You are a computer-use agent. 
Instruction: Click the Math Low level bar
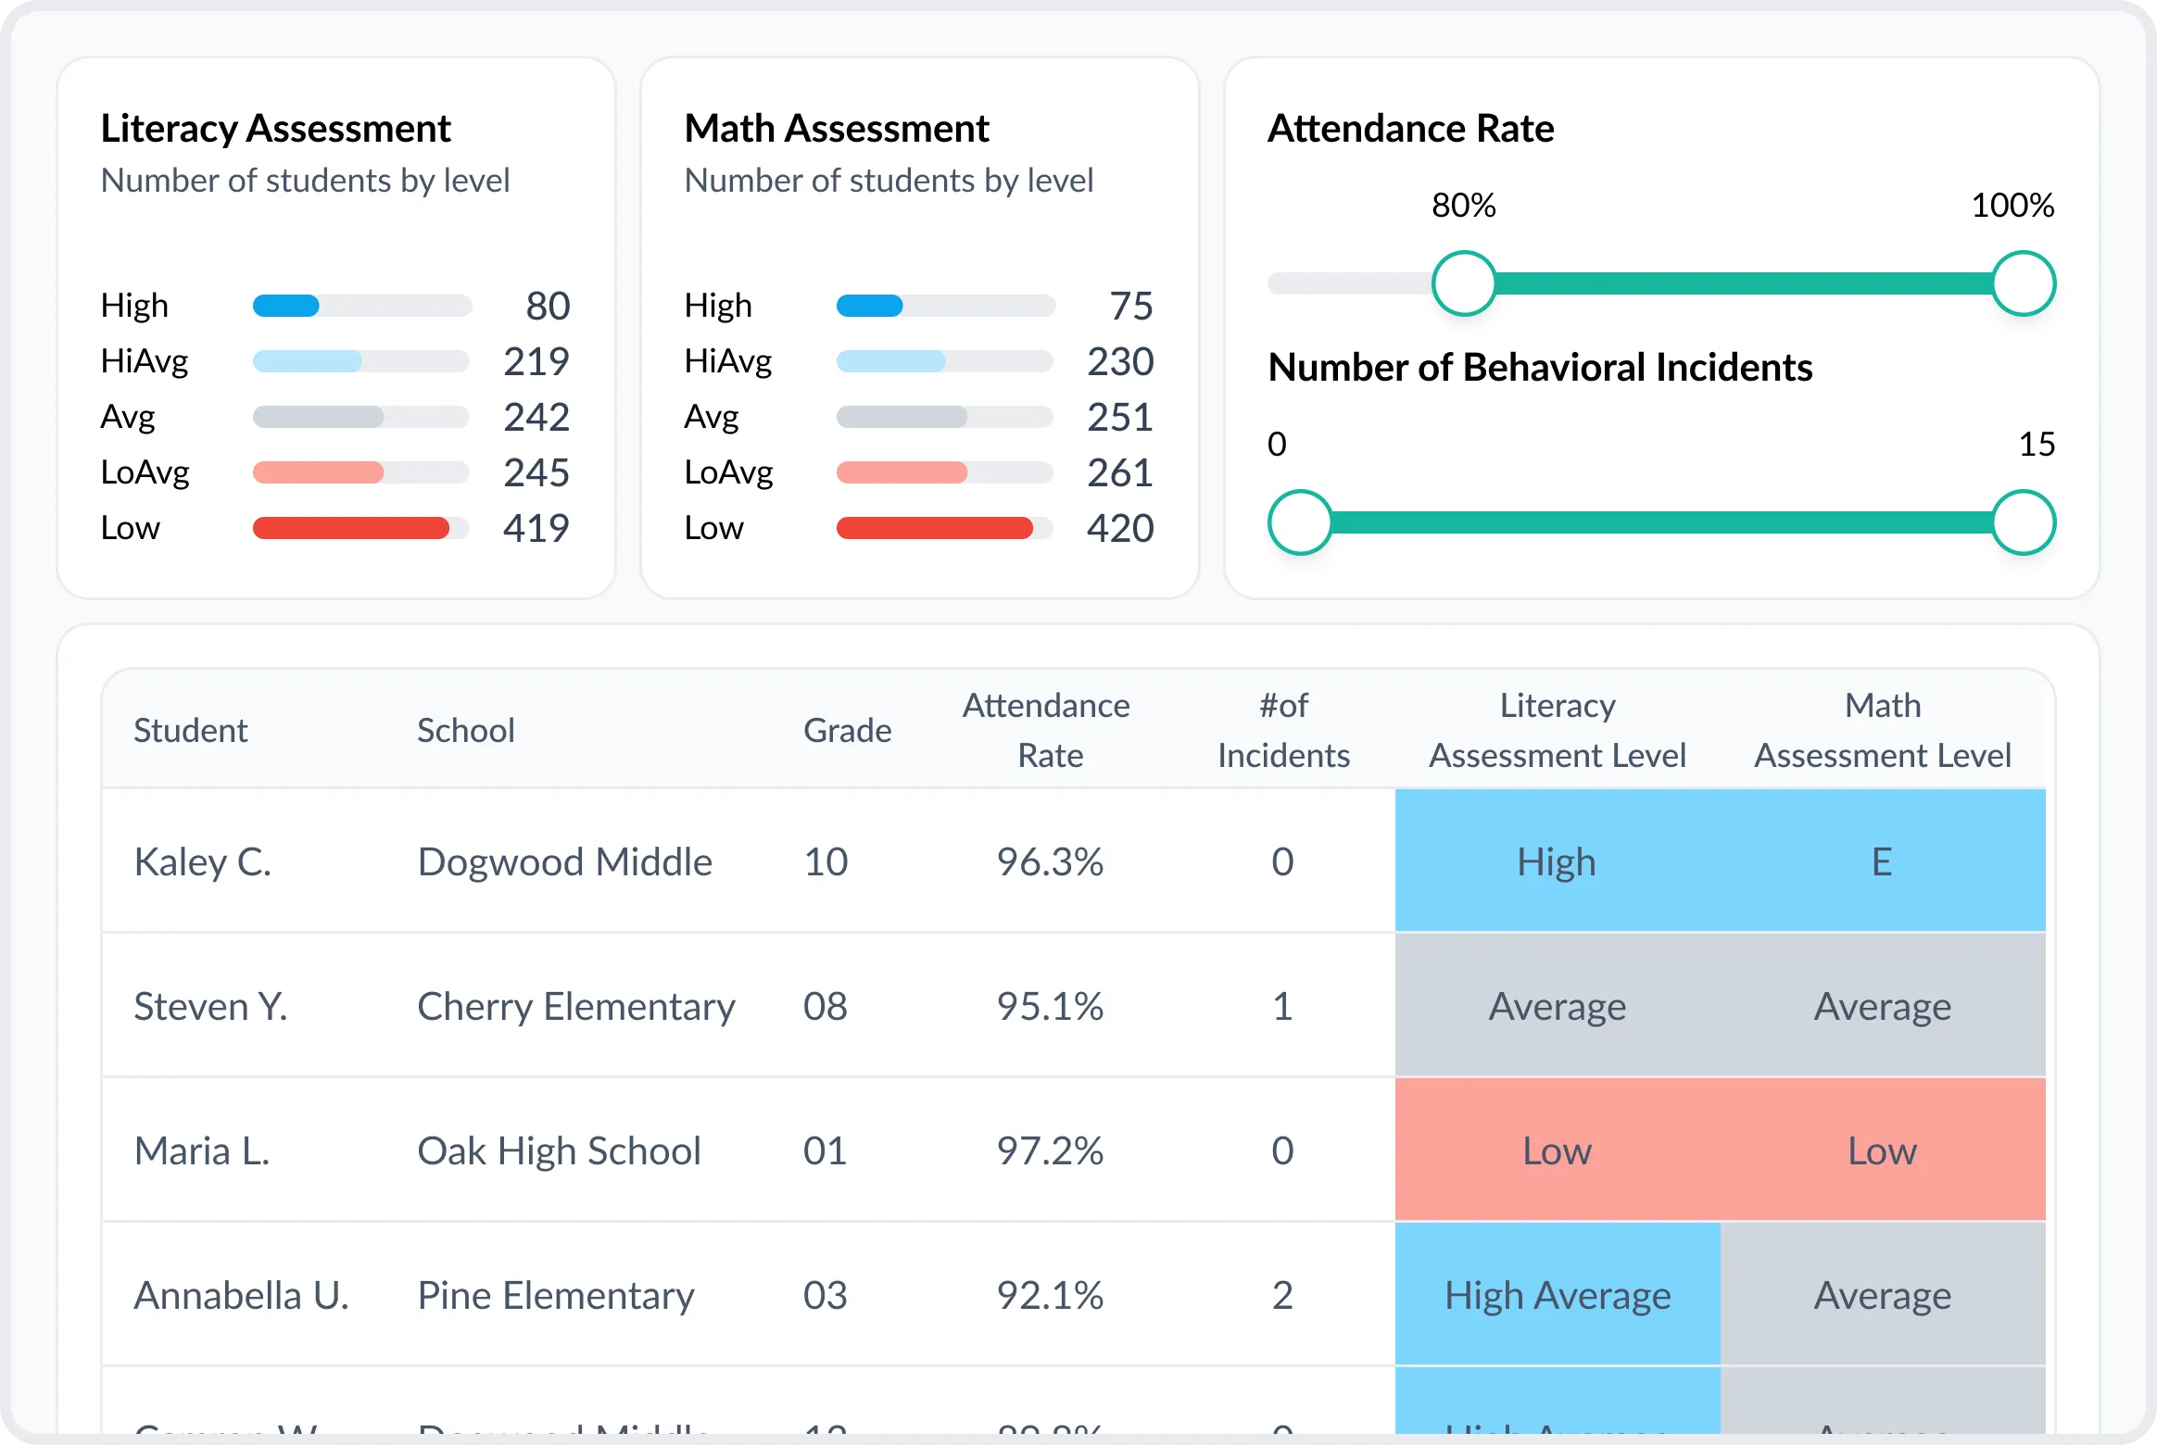pos(945,528)
